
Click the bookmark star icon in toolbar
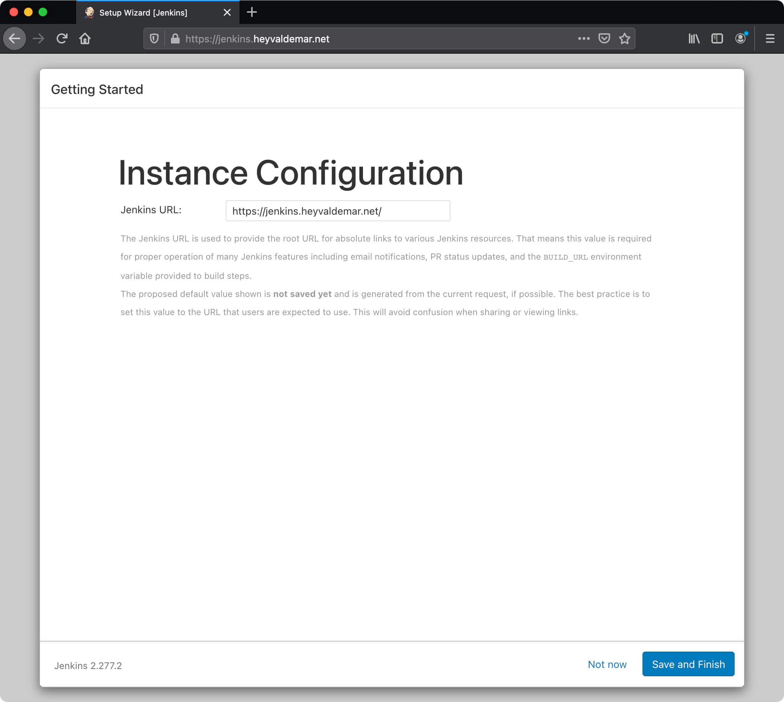coord(625,38)
